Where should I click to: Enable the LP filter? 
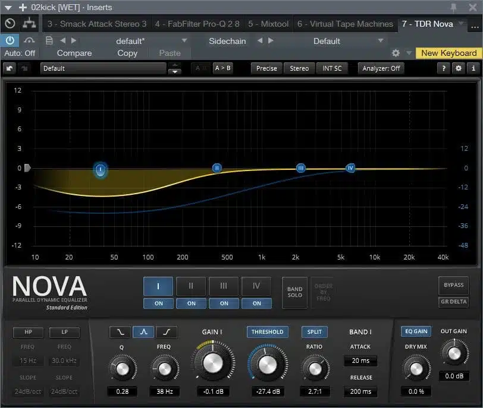click(x=64, y=332)
